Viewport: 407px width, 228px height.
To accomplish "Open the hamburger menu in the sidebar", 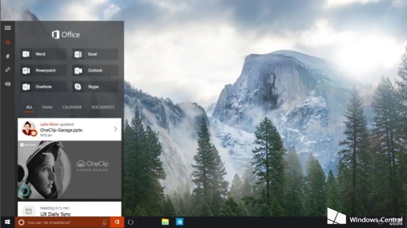I will [x=8, y=28].
